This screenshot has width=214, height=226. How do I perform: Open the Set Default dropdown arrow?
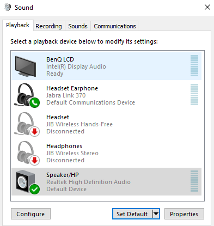156,214
